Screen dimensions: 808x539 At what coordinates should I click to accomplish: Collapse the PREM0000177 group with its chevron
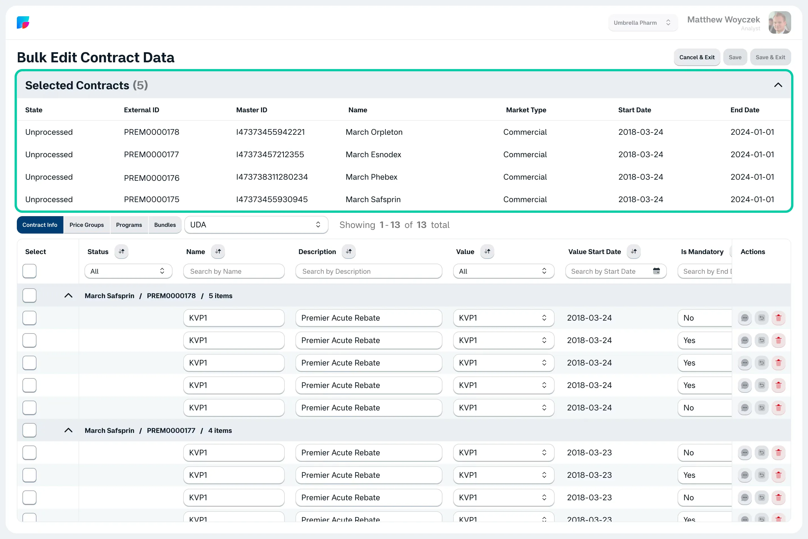[68, 430]
